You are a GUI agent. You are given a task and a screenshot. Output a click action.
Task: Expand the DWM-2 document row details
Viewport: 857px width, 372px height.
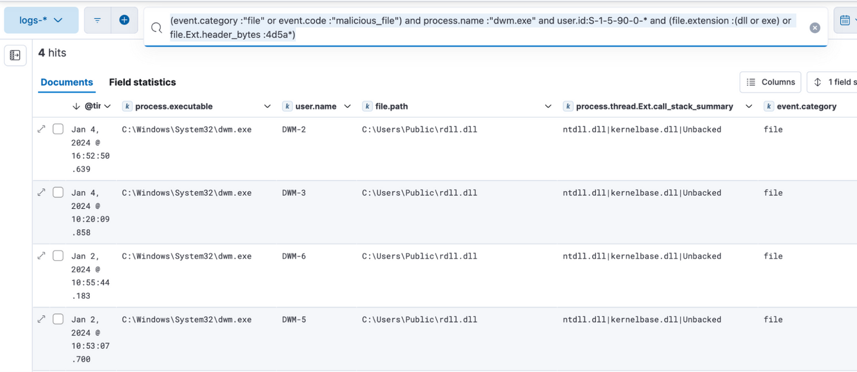pos(42,129)
